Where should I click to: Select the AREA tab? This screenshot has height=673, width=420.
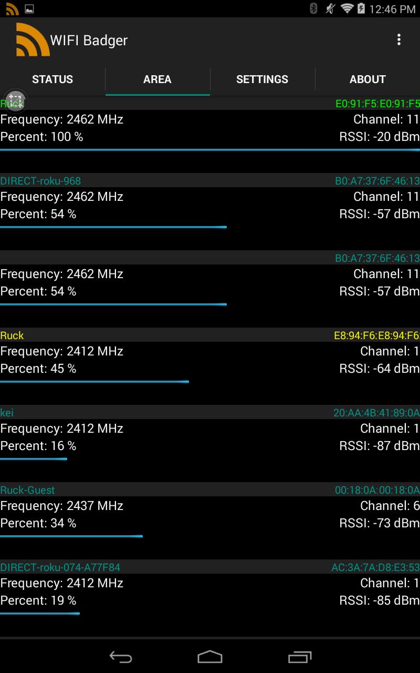coord(157,79)
